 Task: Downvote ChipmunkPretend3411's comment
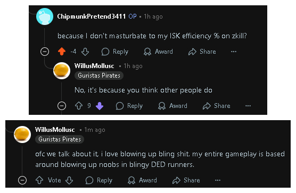click(85, 52)
